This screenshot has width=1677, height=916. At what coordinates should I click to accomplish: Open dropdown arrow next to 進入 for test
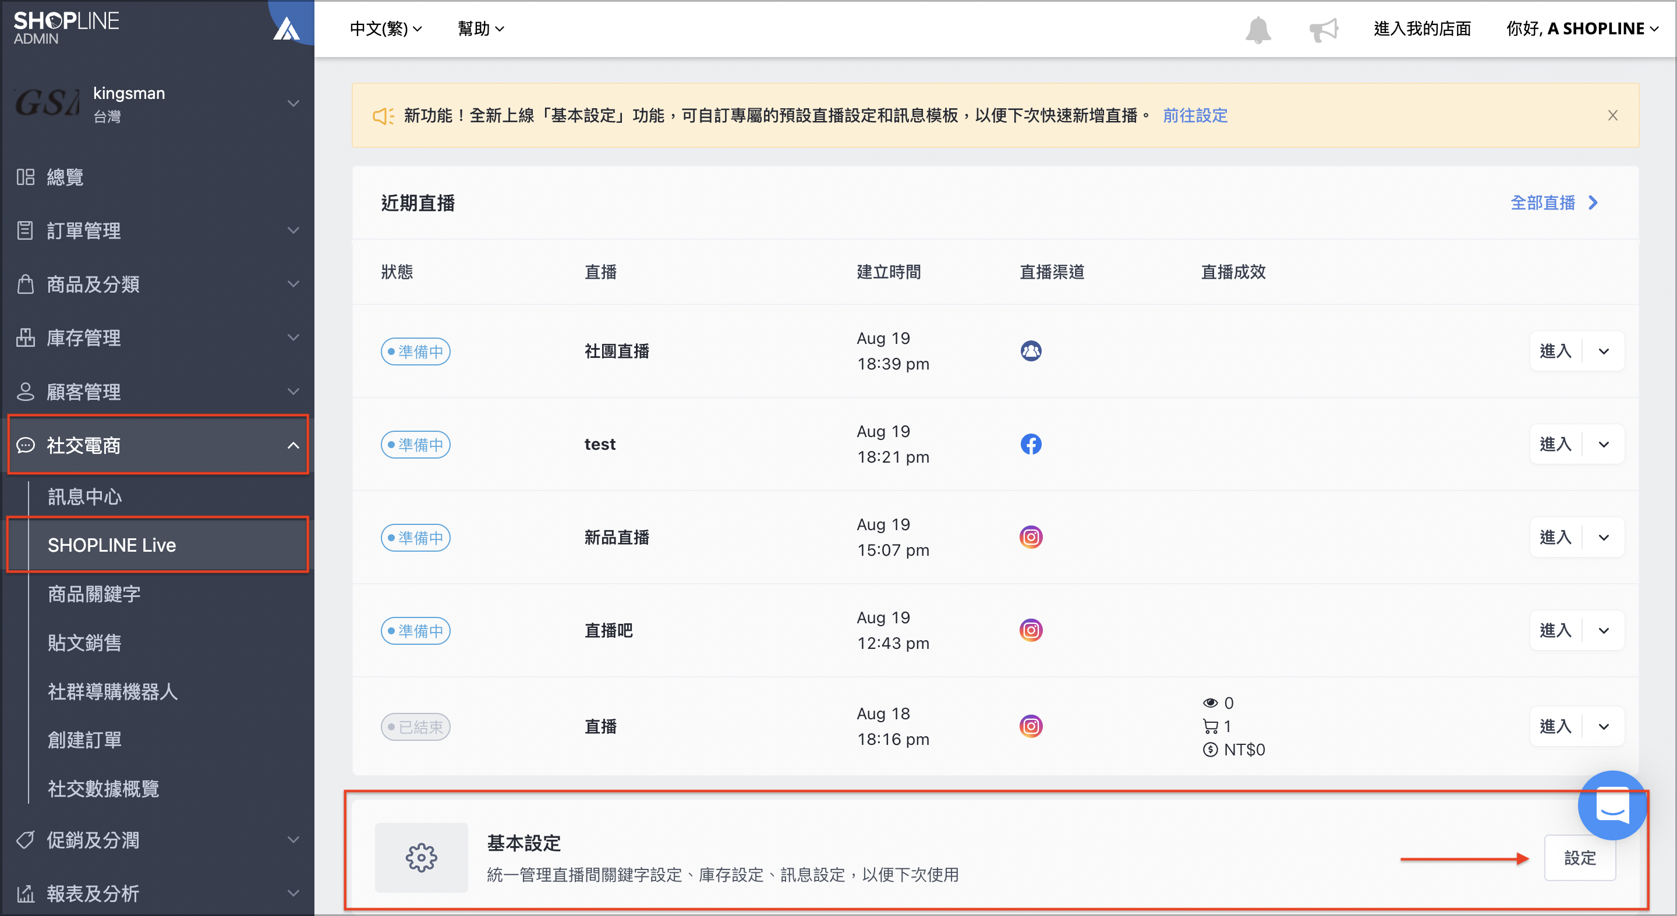point(1604,445)
